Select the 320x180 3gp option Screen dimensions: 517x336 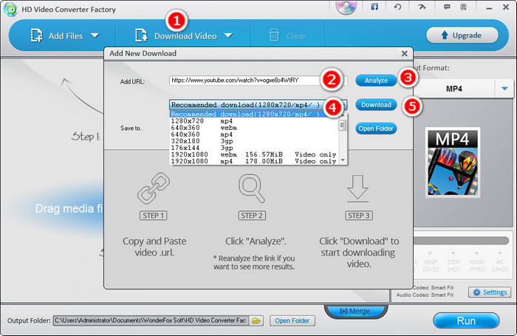coord(254,141)
